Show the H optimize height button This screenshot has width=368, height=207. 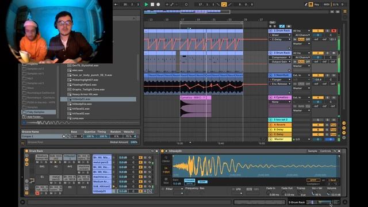pyautogui.click(x=332, y=11)
